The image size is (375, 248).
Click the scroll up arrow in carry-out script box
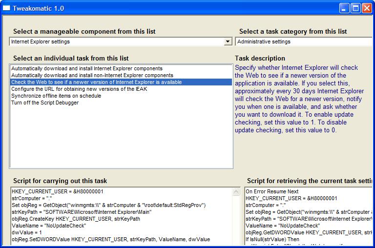[x=236, y=192]
